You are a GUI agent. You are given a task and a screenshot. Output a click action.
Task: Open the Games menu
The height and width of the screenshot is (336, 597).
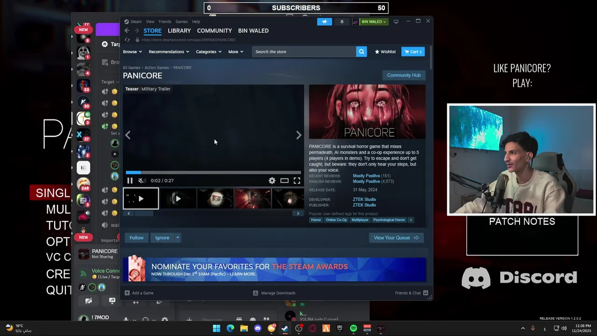[x=181, y=21]
